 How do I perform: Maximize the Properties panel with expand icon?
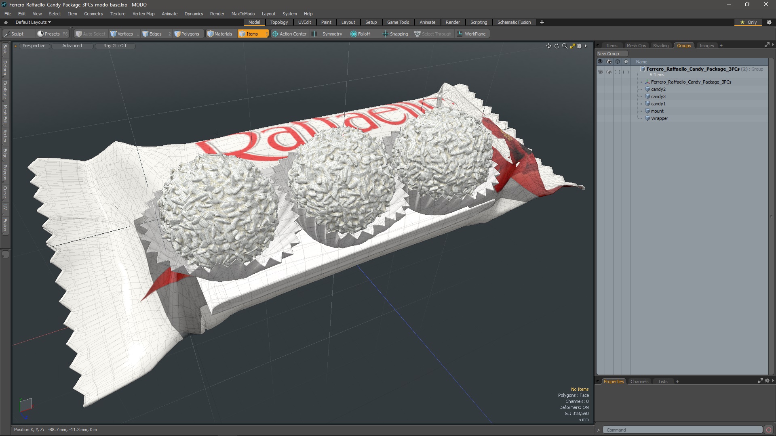[x=760, y=381]
